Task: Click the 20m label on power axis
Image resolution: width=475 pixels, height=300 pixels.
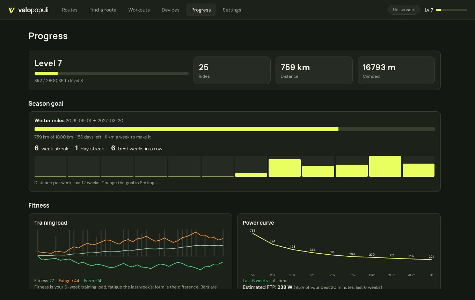Action: pyautogui.click(x=392, y=275)
